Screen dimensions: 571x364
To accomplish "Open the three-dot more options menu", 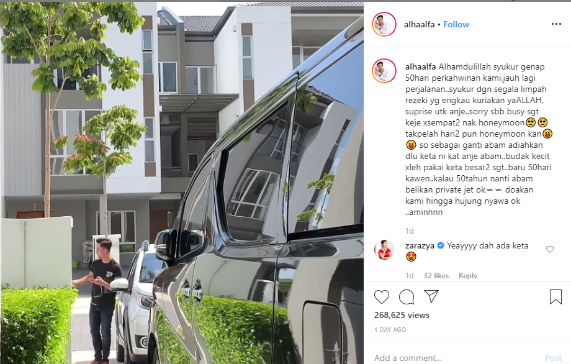I will 556,24.
